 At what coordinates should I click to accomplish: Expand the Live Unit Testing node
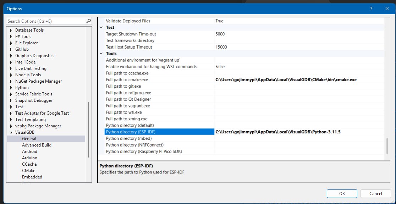coord(11,68)
